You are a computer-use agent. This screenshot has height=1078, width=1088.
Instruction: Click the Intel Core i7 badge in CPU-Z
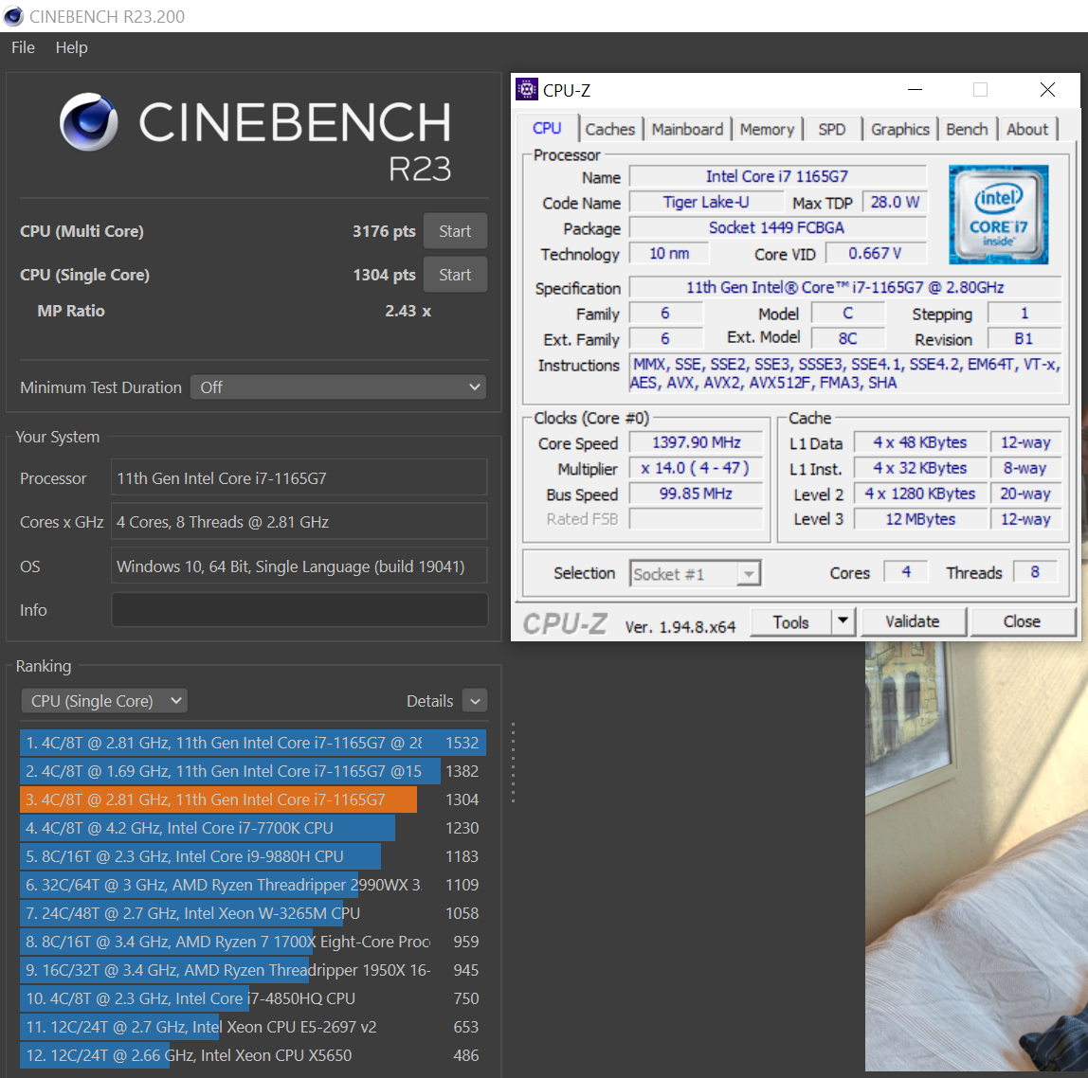[x=998, y=214]
